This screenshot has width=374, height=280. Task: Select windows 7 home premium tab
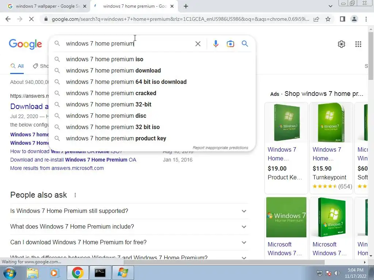pyautogui.click(x=134, y=7)
